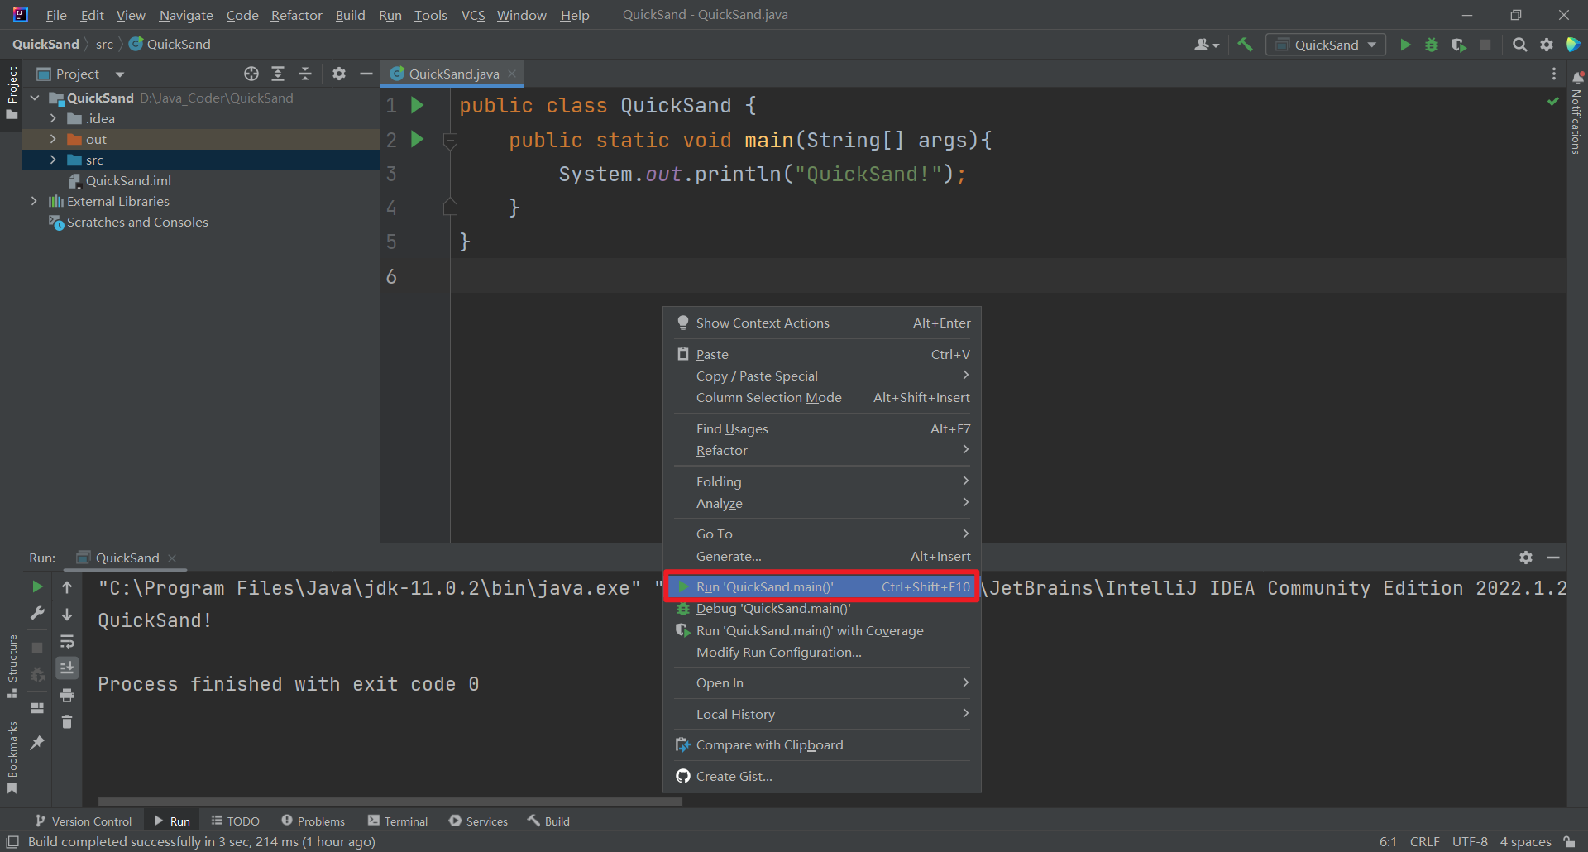Choose Run 'QuickSand.main()' from context menu
The image size is (1588, 852).
click(822, 586)
